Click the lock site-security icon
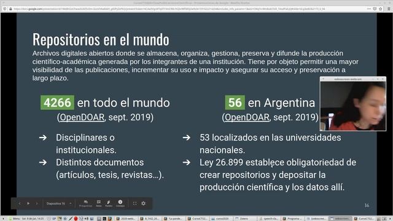The width and height of the screenshot is (393, 221). [x=10, y=9]
